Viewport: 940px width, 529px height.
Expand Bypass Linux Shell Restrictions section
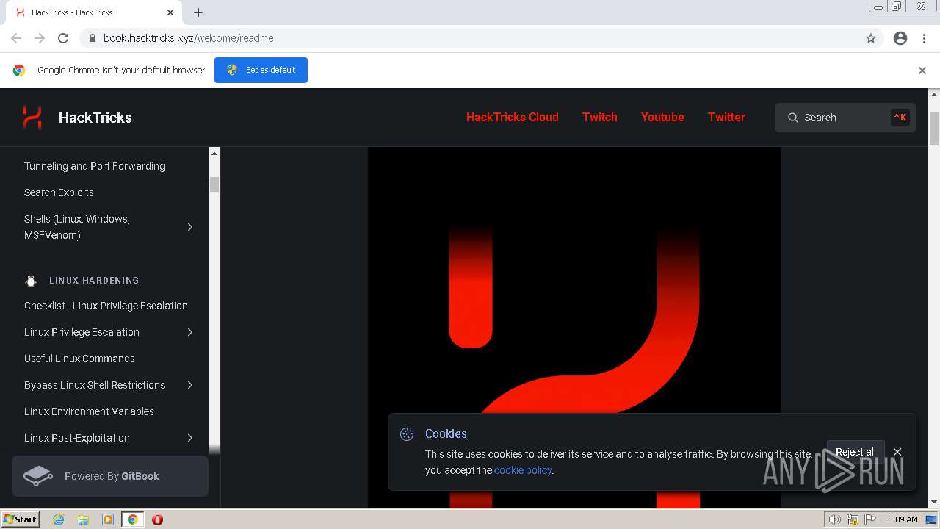[190, 385]
